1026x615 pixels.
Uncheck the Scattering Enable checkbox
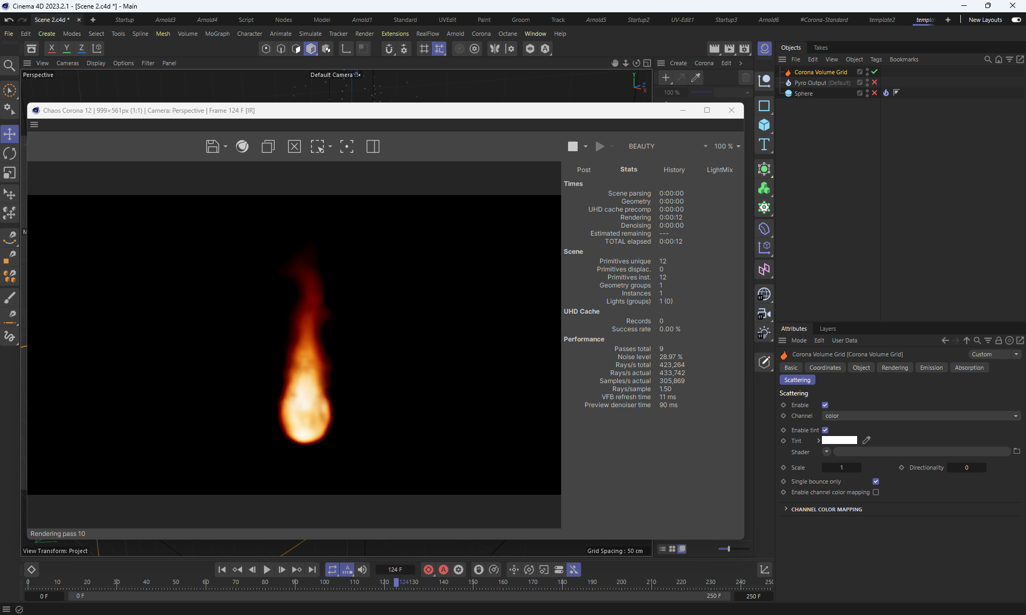tap(825, 405)
